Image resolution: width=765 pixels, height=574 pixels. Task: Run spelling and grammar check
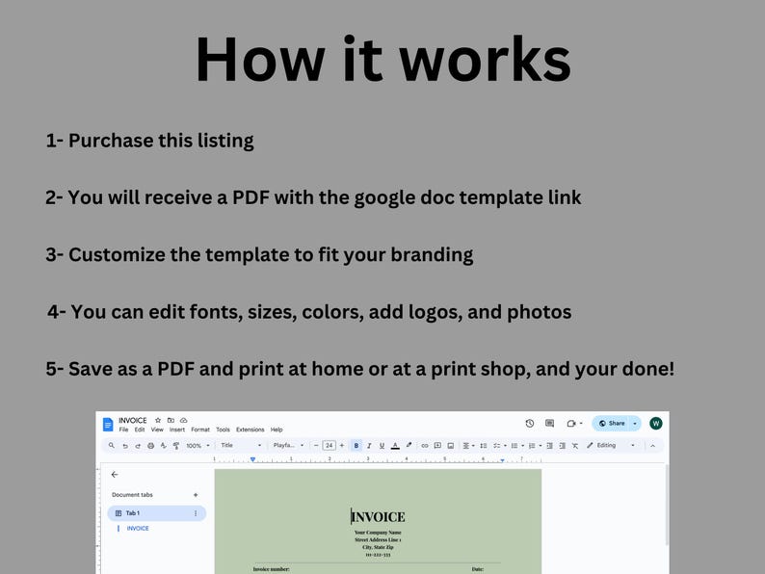[164, 446]
